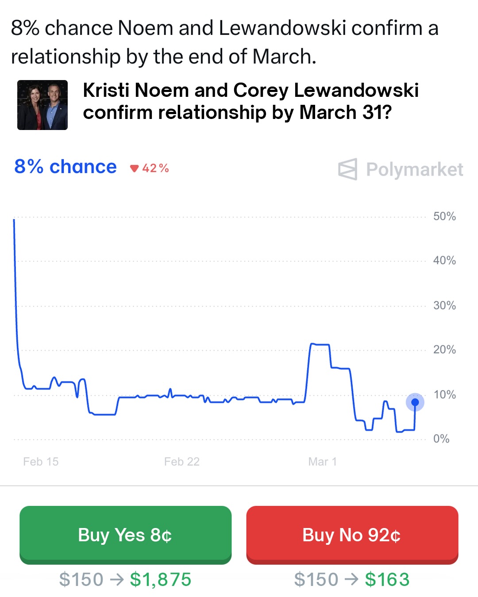The height and width of the screenshot is (597, 478).
Task: Open the Noem and Lewandowski photo thumbnail
Action: coord(42,105)
